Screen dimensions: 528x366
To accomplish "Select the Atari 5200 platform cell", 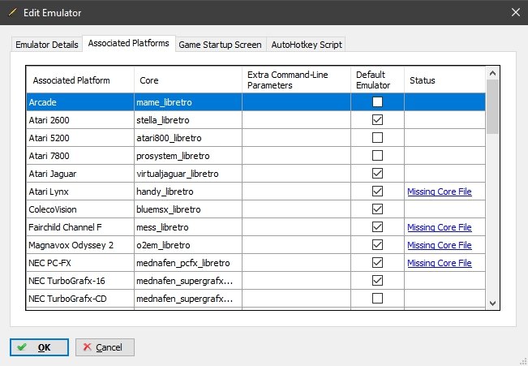I will click(x=80, y=138).
